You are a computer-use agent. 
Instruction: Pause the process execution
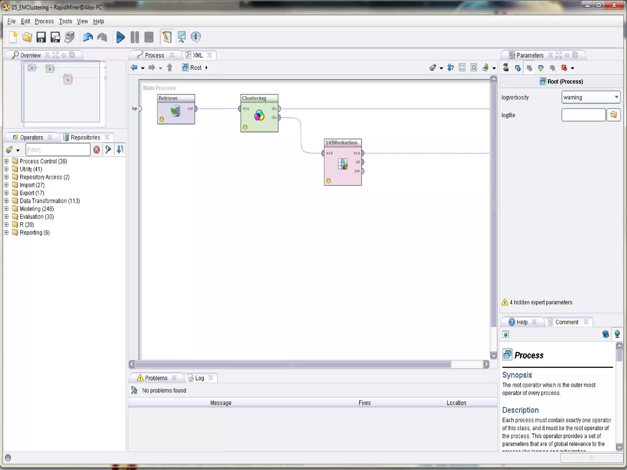pos(135,37)
